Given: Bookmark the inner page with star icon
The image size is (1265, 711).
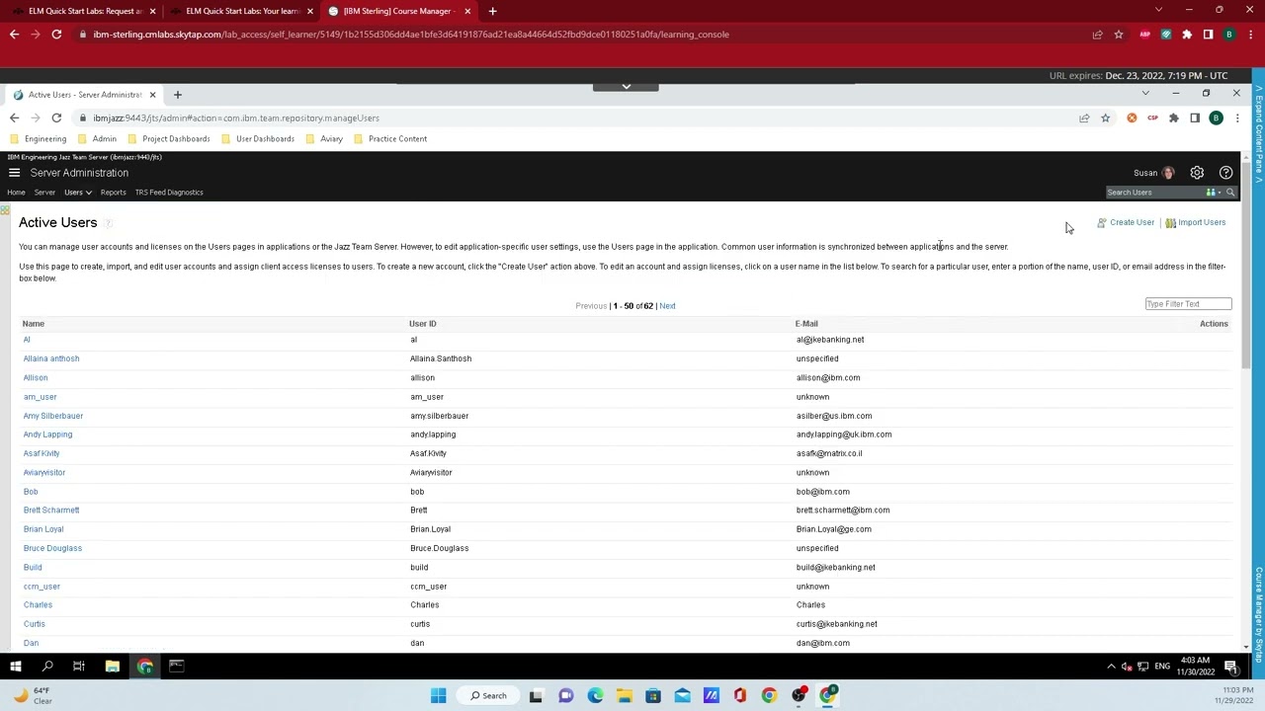Looking at the screenshot, I should 1105,118.
